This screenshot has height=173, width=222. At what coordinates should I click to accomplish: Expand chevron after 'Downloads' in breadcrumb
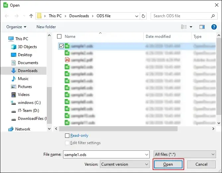click(x=93, y=16)
